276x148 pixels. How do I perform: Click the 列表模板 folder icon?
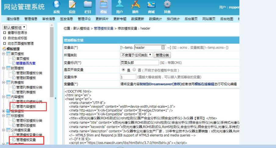[8, 82]
